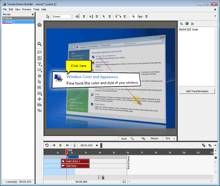Select the magnifier zoom tool

40,44
